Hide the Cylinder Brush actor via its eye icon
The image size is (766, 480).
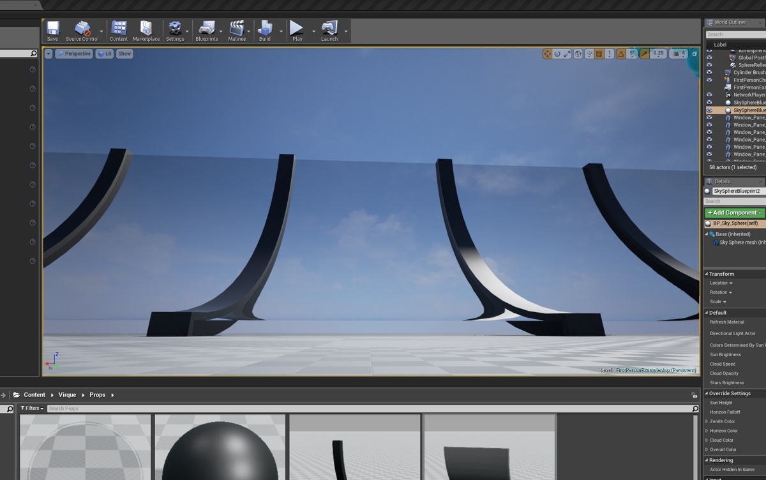click(x=709, y=72)
